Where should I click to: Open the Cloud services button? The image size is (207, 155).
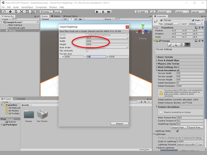(x=153, y=12)
